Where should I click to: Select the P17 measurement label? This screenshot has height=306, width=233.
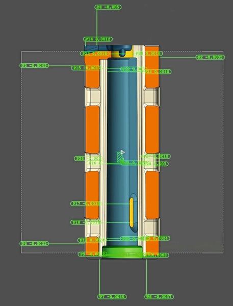(x=86, y=203)
